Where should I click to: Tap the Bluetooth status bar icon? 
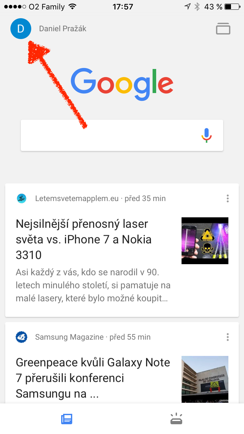click(x=197, y=7)
